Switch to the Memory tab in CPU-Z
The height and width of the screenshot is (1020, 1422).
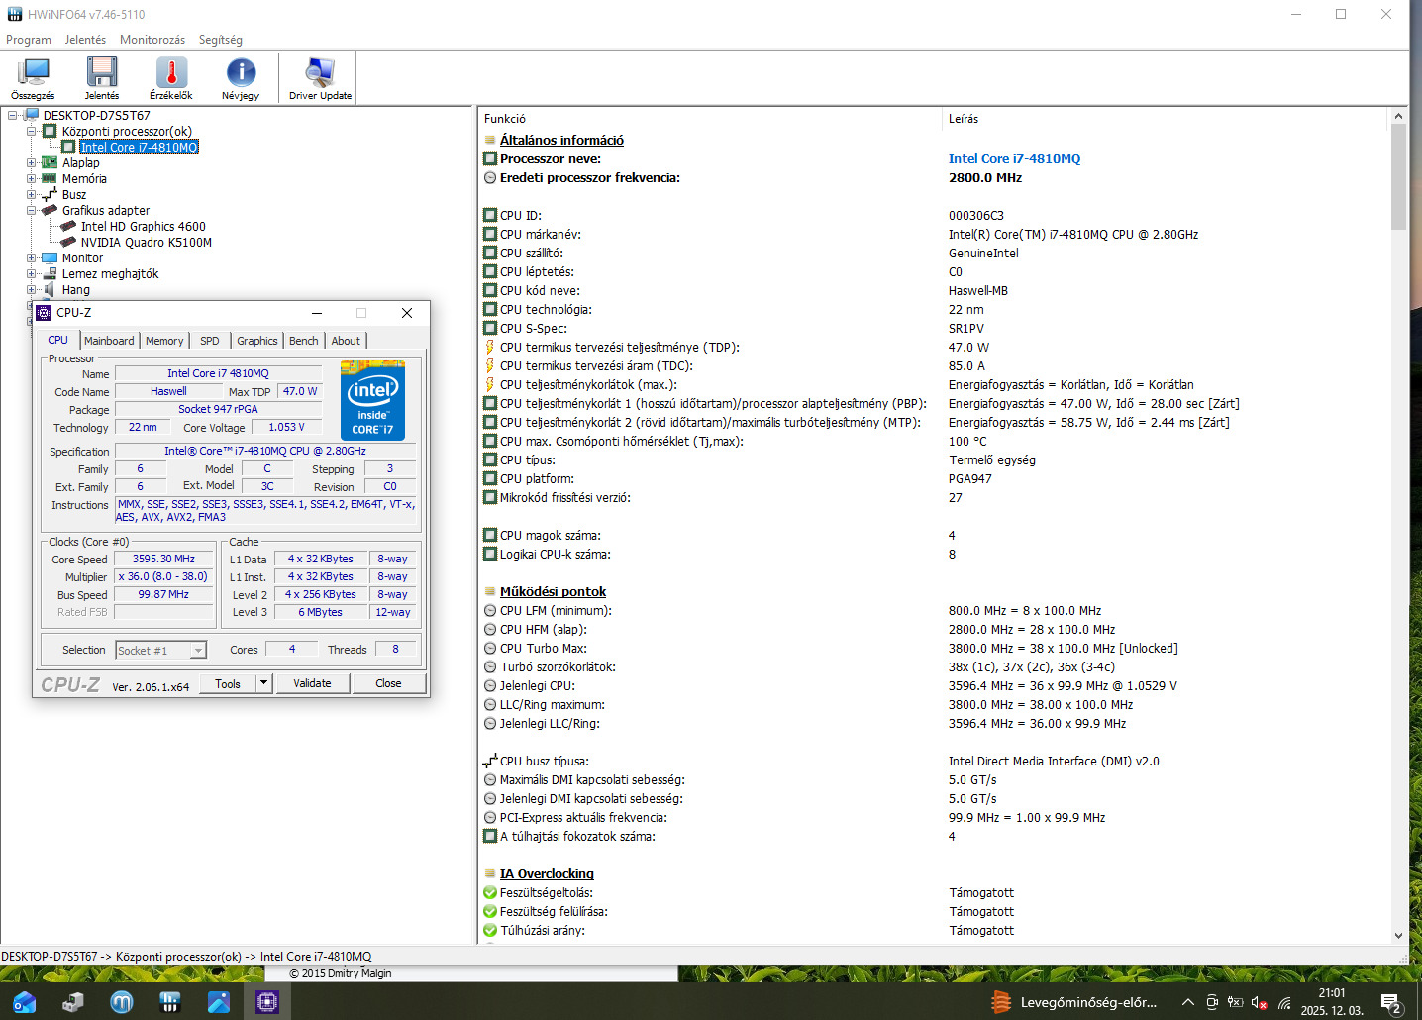(164, 341)
